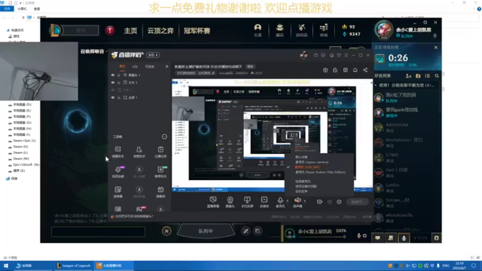Open the microphone device dropdown arrow

(287, 201)
